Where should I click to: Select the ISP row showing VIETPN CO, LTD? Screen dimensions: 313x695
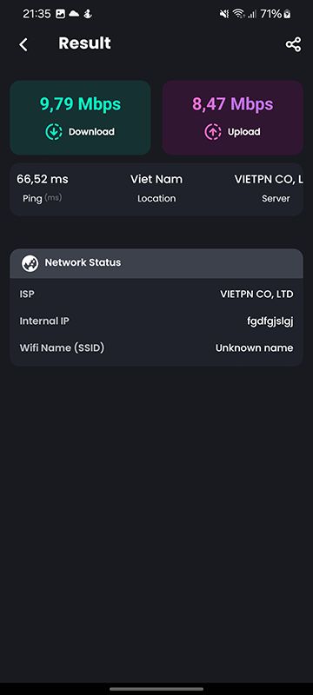[x=156, y=295]
